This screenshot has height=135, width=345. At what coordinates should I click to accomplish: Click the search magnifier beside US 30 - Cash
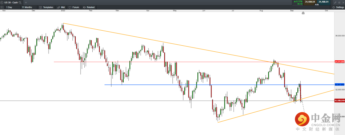tap(20, 2)
